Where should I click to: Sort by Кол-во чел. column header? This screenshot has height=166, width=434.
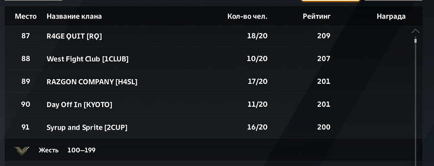tap(247, 16)
